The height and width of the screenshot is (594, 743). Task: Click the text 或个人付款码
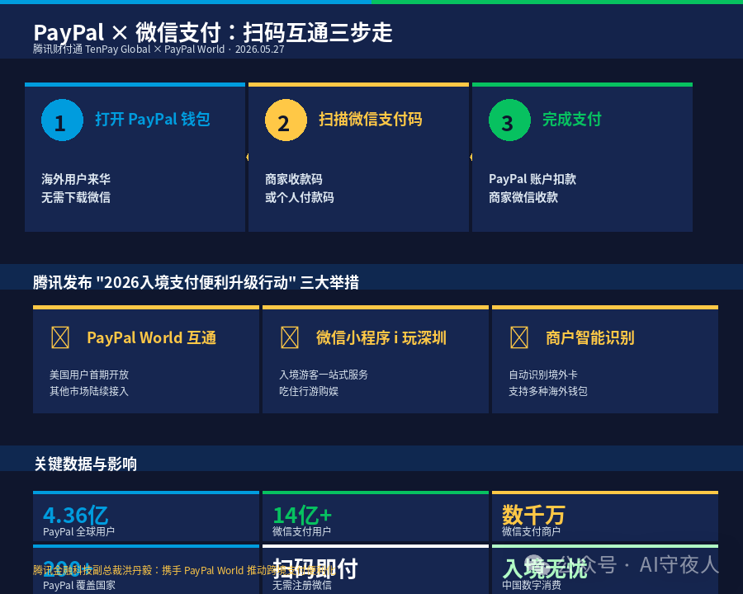click(300, 197)
